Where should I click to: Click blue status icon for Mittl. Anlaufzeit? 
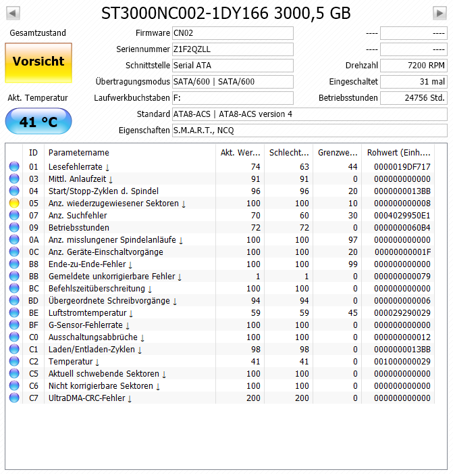pos(14,179)
